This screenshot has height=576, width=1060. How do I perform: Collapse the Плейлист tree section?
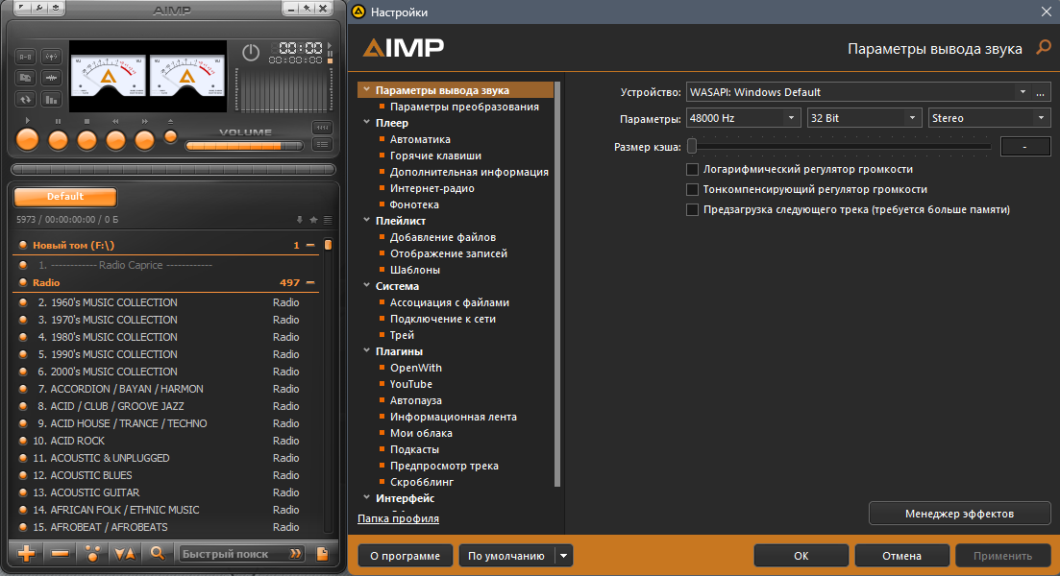click(366, 220)
